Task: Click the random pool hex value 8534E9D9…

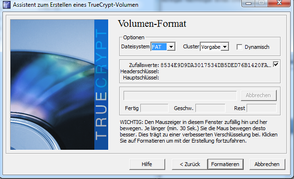Action: point(215,65)
